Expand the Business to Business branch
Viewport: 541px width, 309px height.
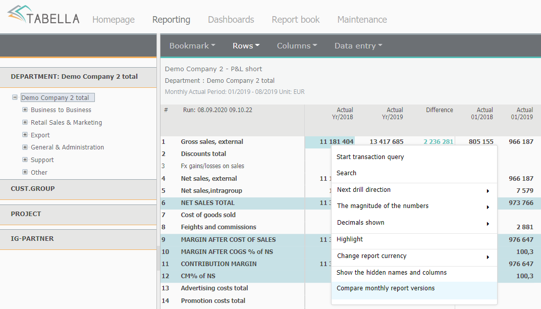(25, 110)
